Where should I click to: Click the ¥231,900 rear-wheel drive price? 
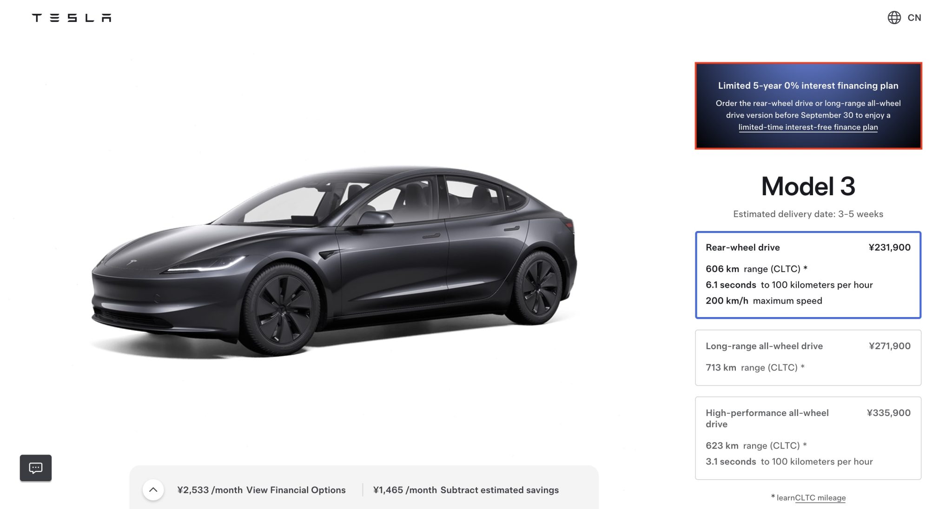point(889,247)
